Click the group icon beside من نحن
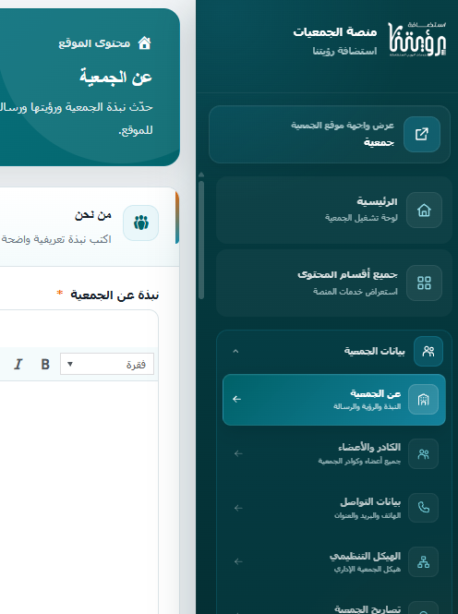Viewport: 458px width, 614px height. 141,223
